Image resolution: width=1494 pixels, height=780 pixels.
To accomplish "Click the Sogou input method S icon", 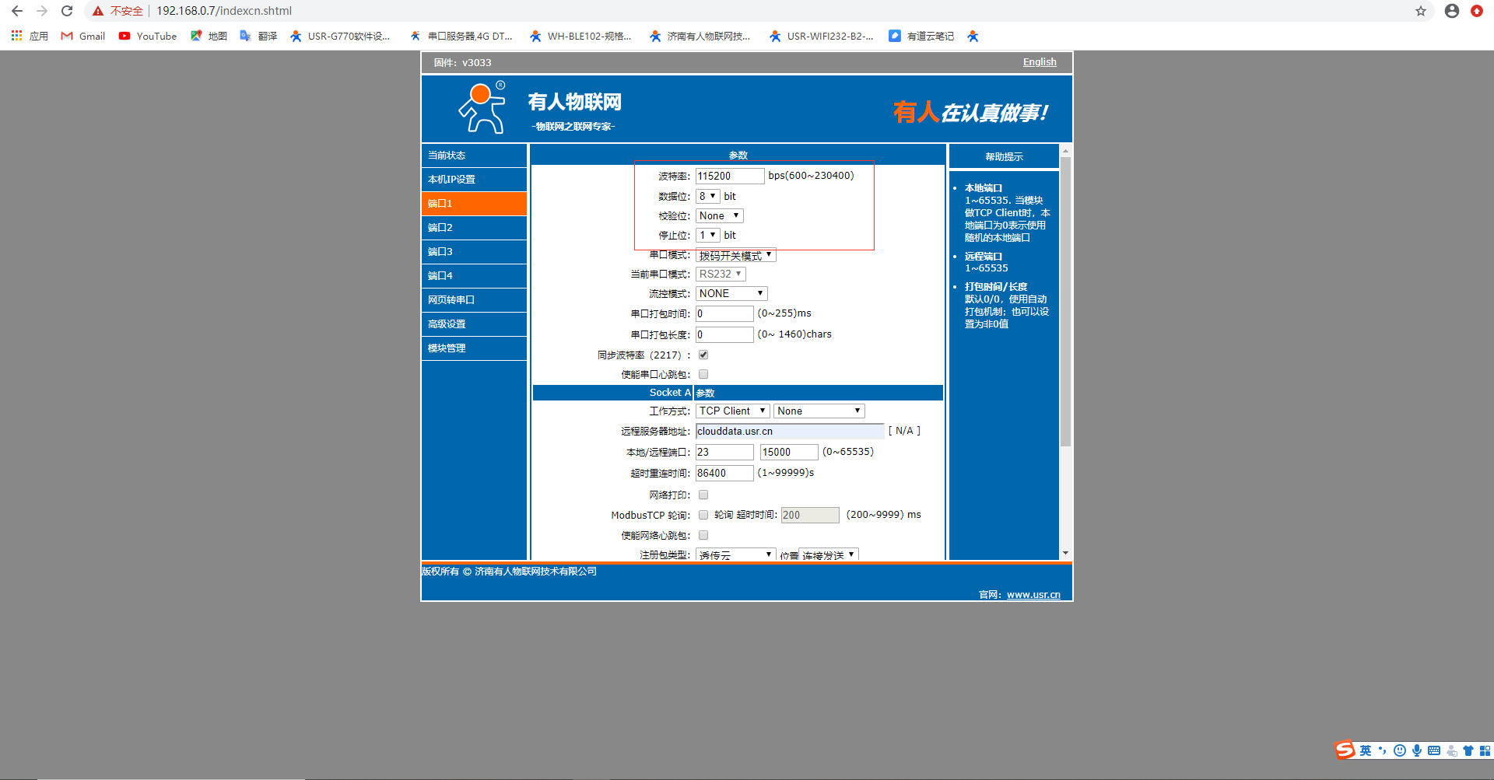I will coord(1345,750).
